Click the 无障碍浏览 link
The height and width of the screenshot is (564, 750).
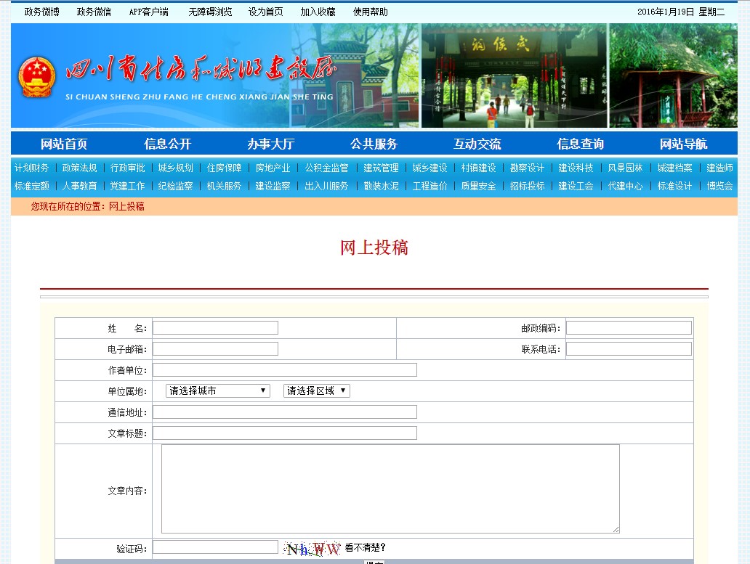(x=210, y=12)
